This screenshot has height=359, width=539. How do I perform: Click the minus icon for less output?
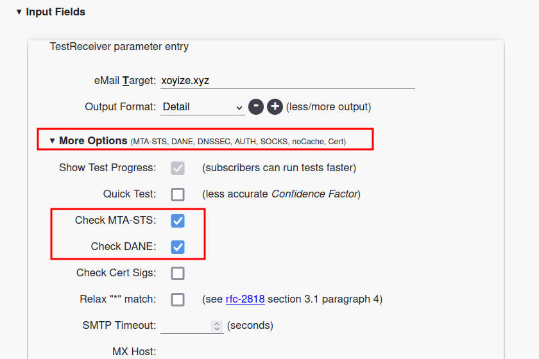click(x=256, y=107)
